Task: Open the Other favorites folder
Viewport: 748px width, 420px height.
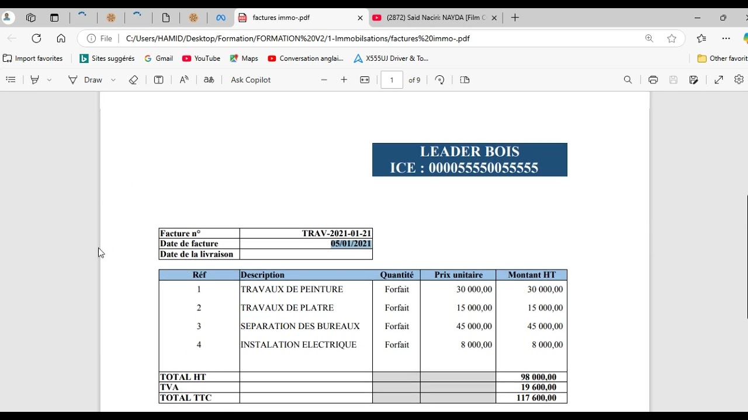Action: 722,58
